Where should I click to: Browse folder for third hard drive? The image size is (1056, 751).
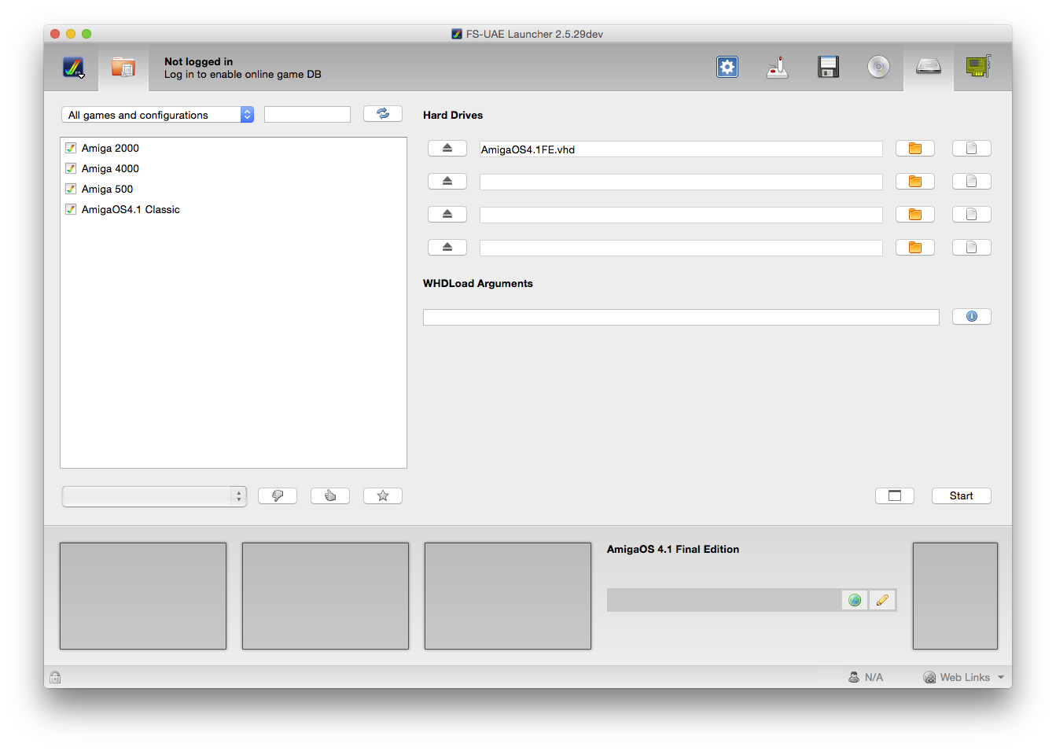pos(915,215)
